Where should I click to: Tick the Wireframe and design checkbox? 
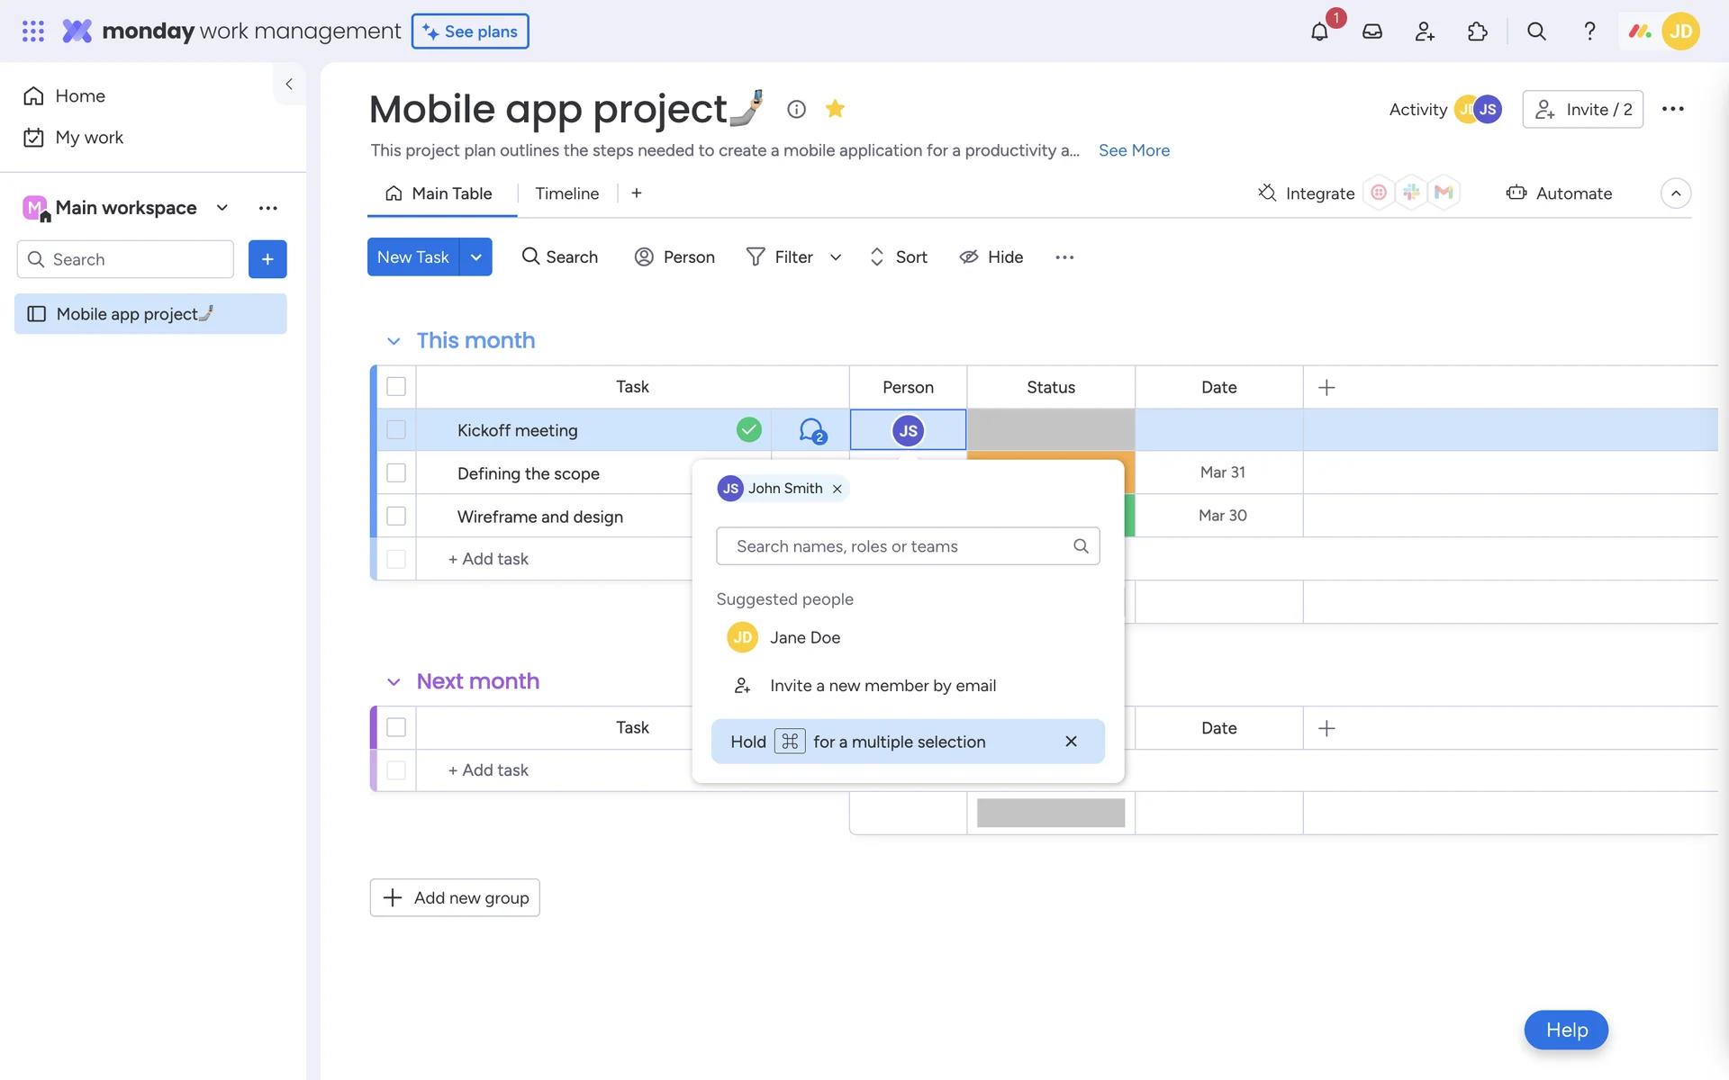(x=396, y=517)
